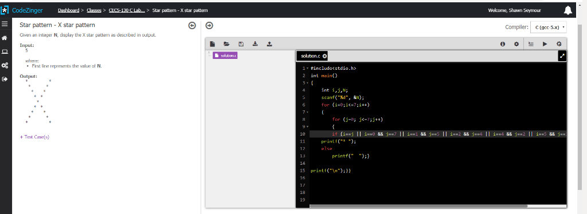Click the printf("\n") line 15
587x214 pixels.
click(331, 171)
